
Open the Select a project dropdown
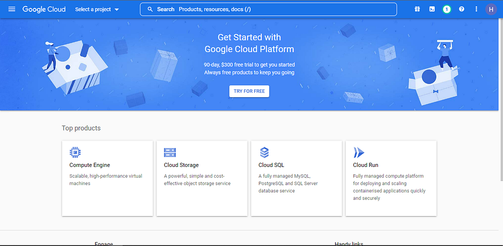click(x=97, y=9)
